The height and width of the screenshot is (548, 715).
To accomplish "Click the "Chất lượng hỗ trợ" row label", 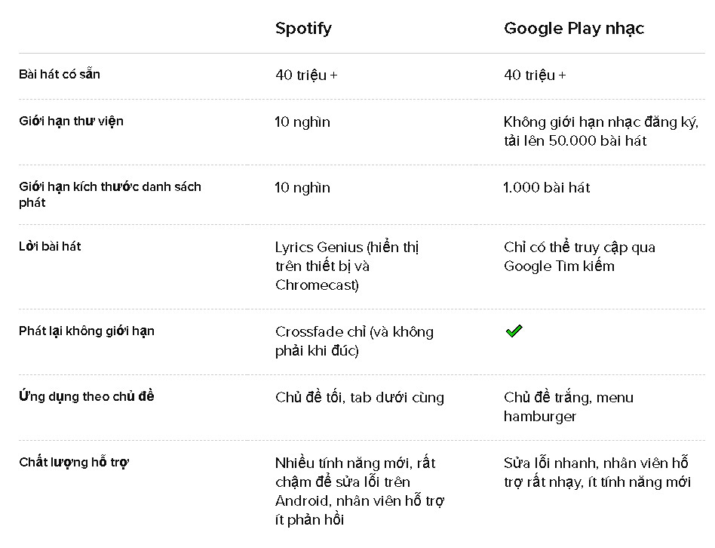I will [74, 462].
